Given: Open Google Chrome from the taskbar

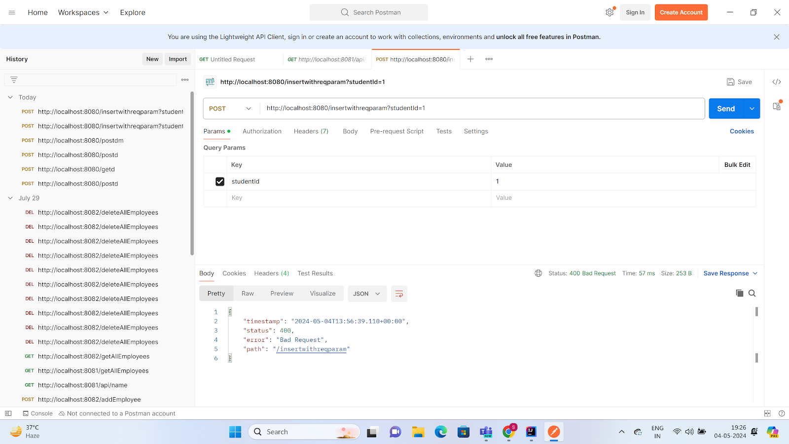Looking at the screenshot, I should [509, 432].
